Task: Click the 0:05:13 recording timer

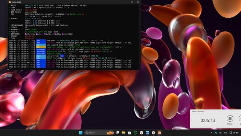Action: [208, 120]
